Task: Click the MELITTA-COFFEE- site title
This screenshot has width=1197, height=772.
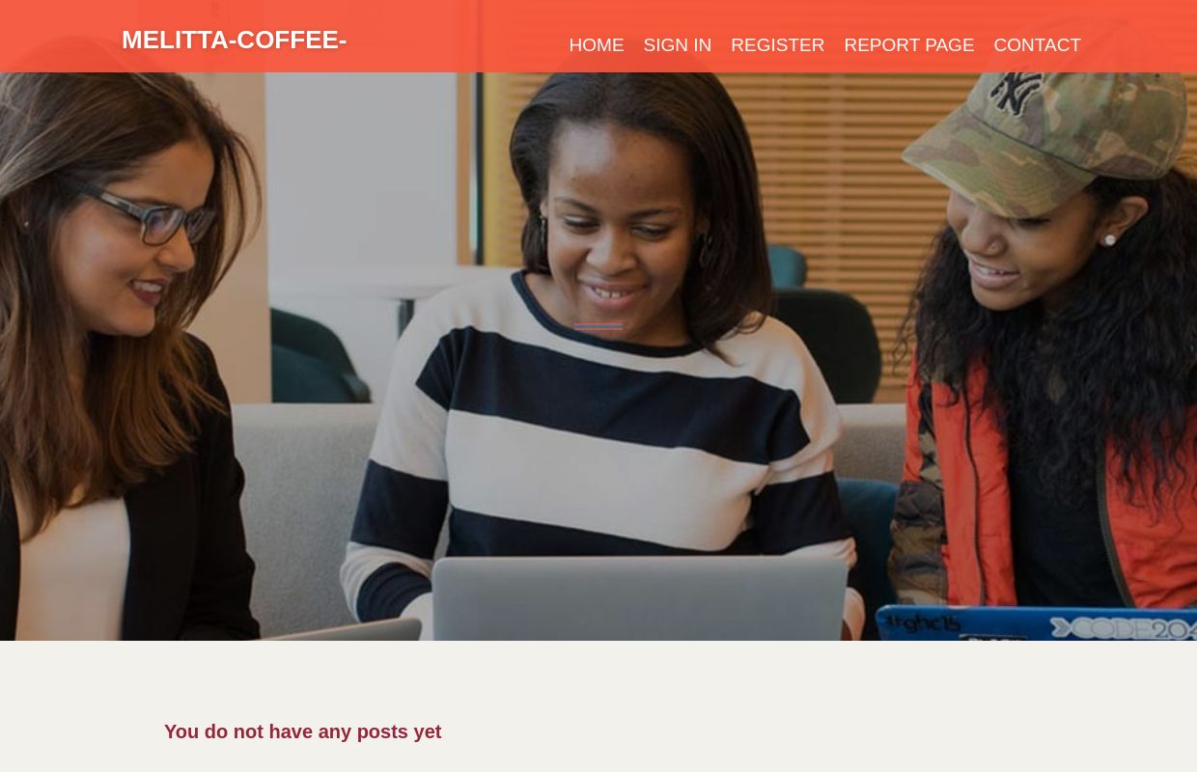Action: pyautogui.click(x=234, y=40)
